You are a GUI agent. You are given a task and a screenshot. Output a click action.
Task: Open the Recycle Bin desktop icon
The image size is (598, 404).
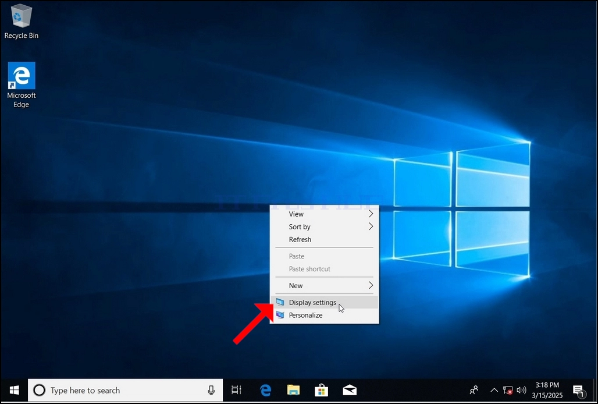point(22,22)
